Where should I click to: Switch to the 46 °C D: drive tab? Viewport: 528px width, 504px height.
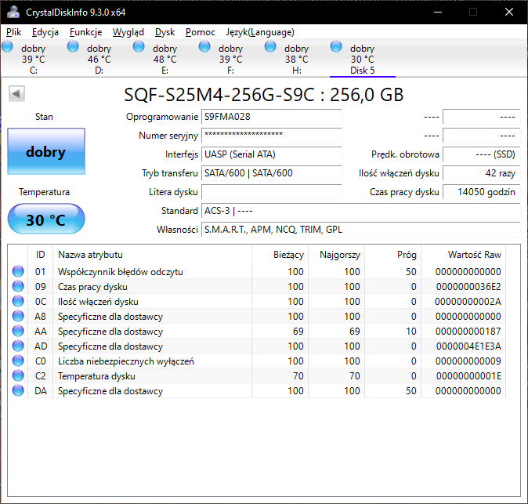point(99,60)
